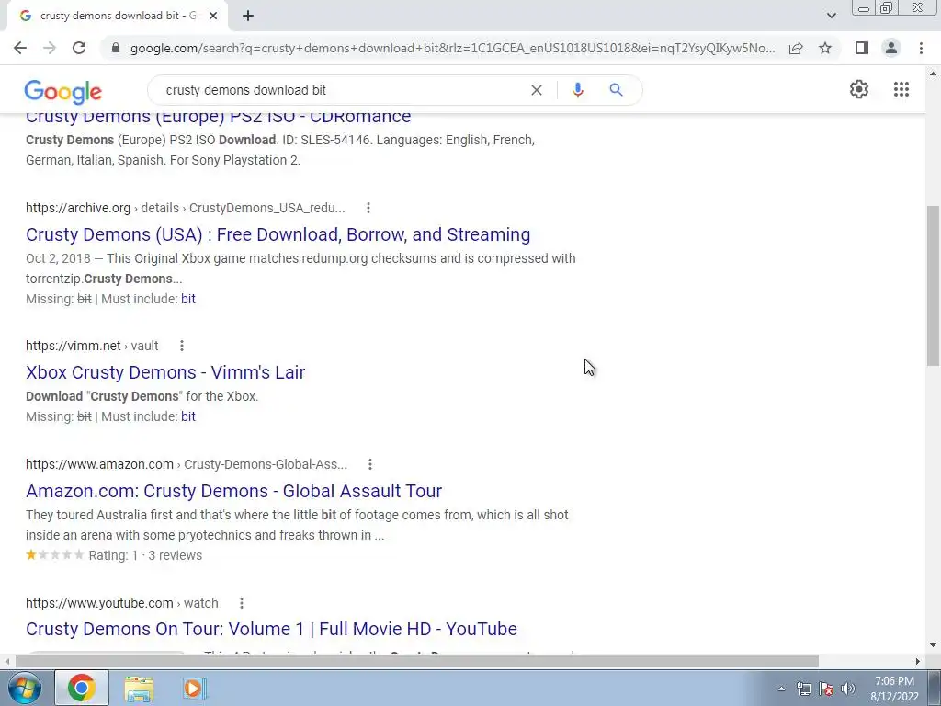Reload the current page
Viewport: 941px width, 706px height.
(79, 48)
